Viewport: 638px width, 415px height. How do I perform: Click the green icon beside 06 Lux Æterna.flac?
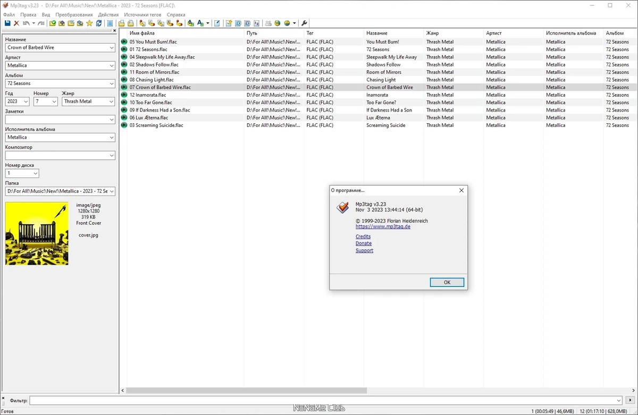(x=124, y=117)
